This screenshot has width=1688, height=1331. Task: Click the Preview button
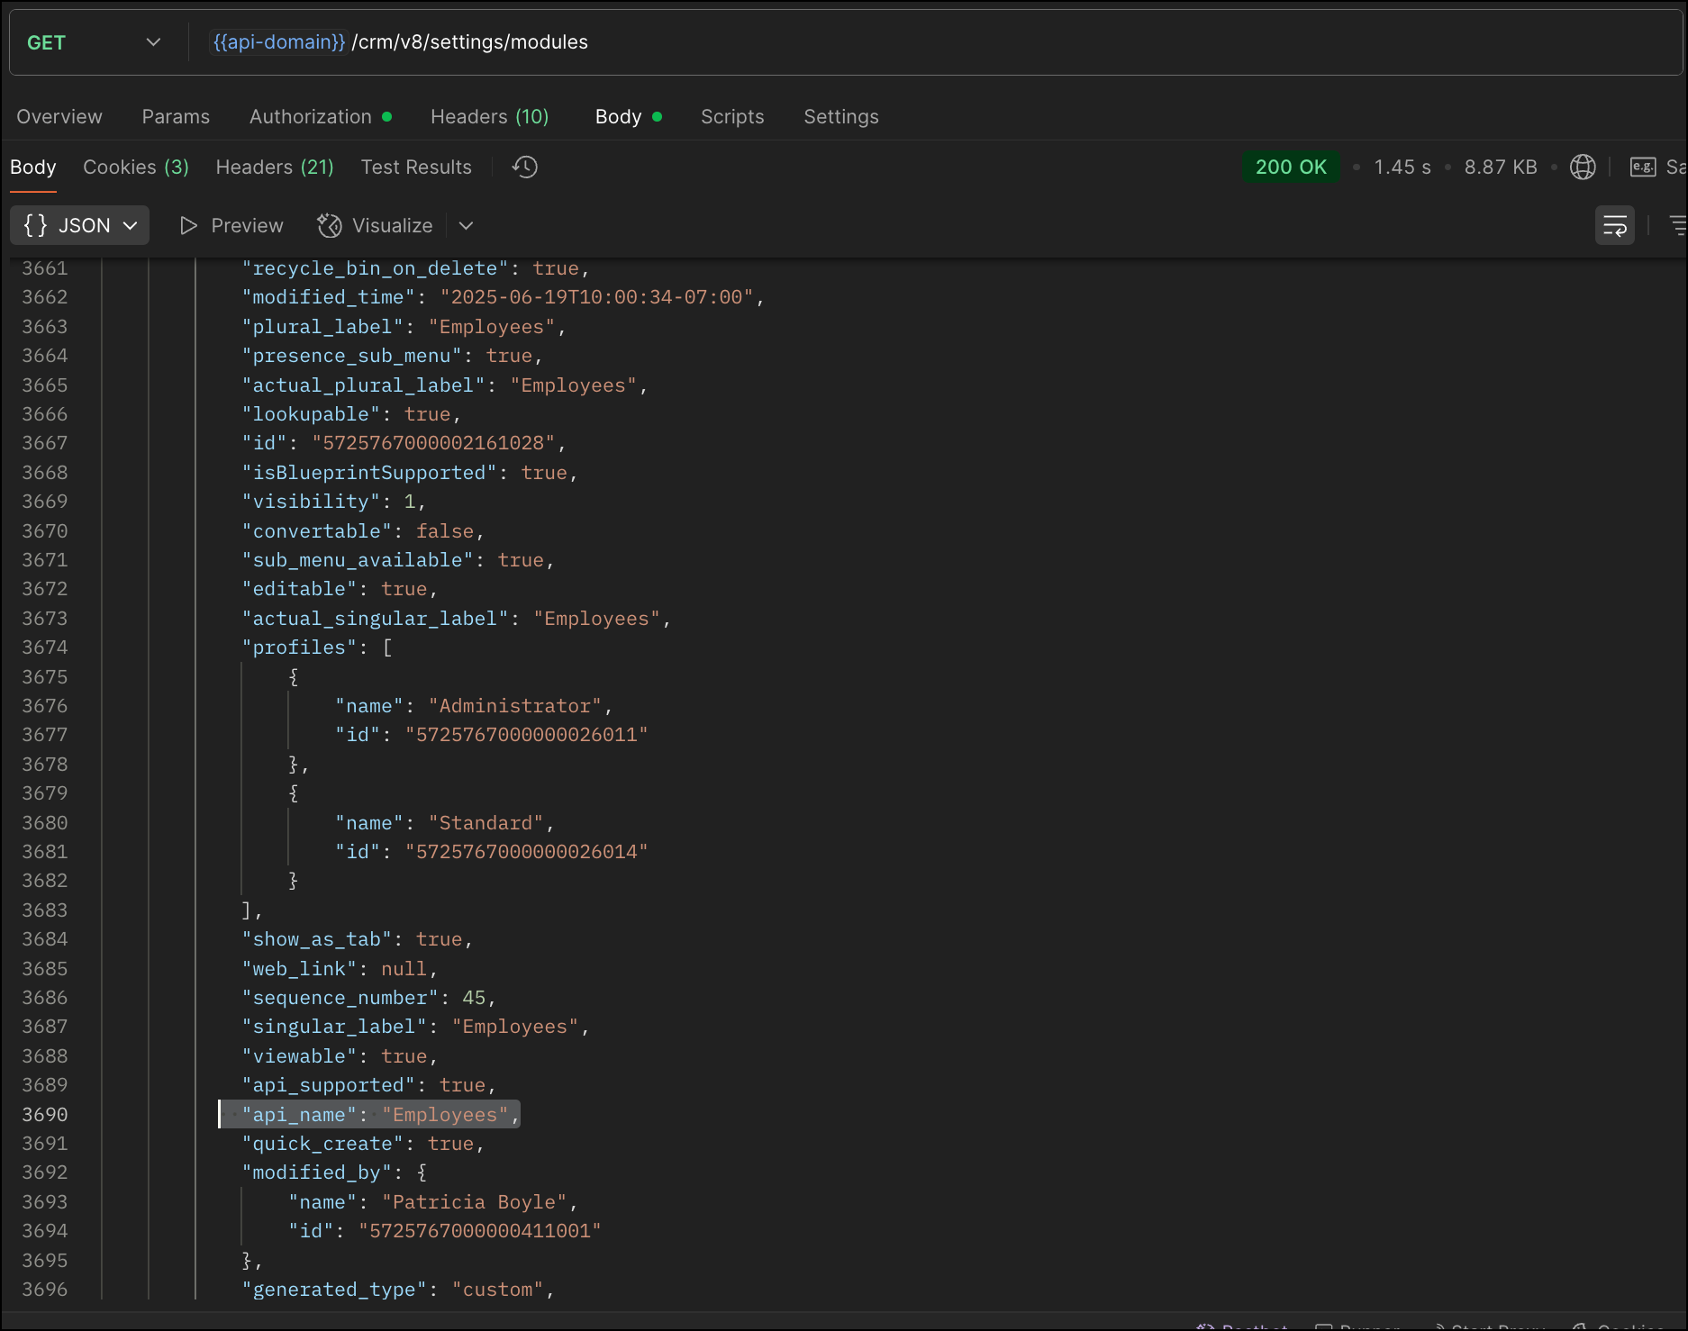coord(231,226)
